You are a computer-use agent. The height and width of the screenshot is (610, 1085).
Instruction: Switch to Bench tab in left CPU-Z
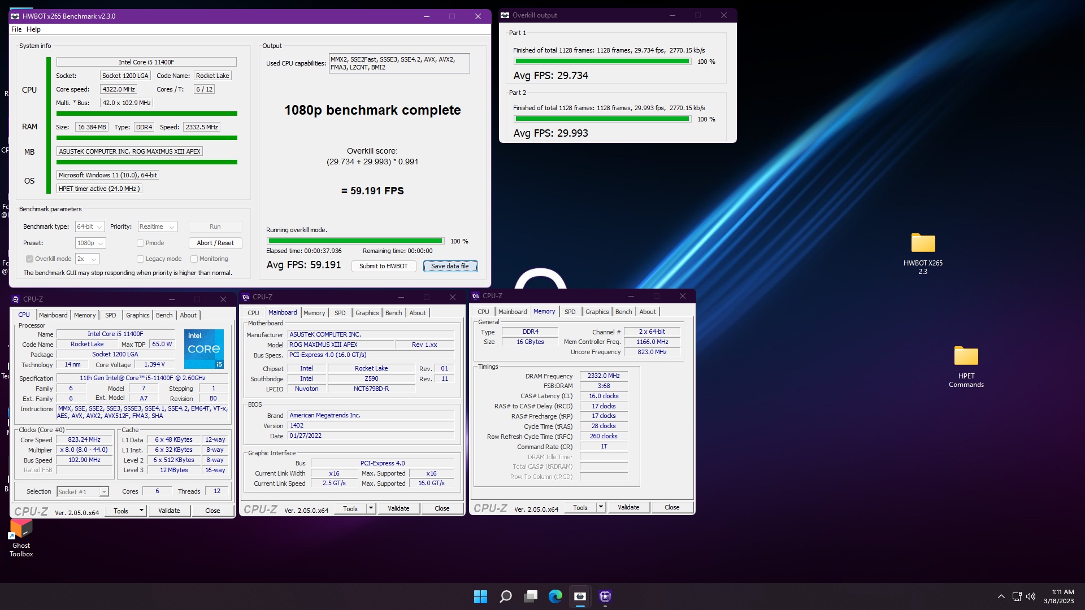point(164,315)
